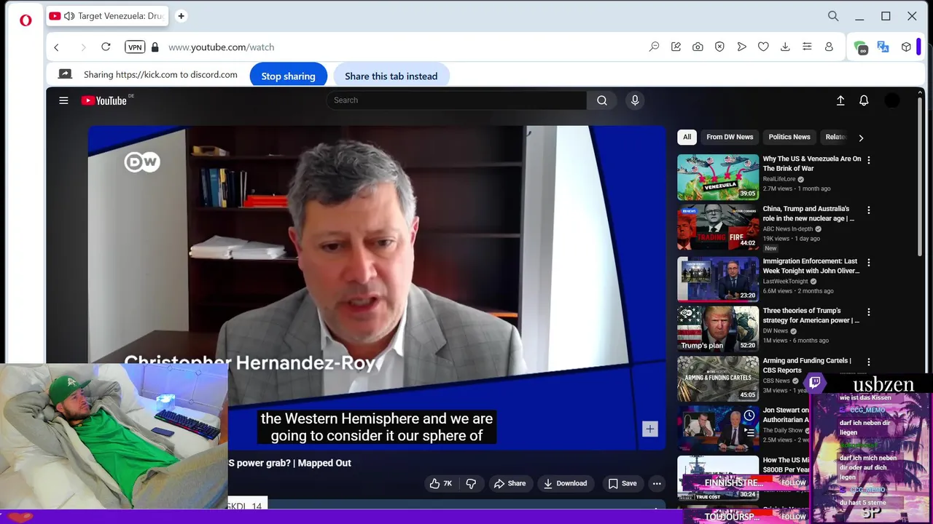The width and height of the screenshot is (933, 524).
Task: Click the RealLifeLore channel name
Action: point(779,179)
